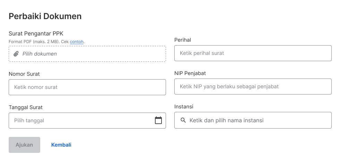Click the NIP Penjabat label
The height and width of the screenshot is (164, 340).
tap(190, 73)
